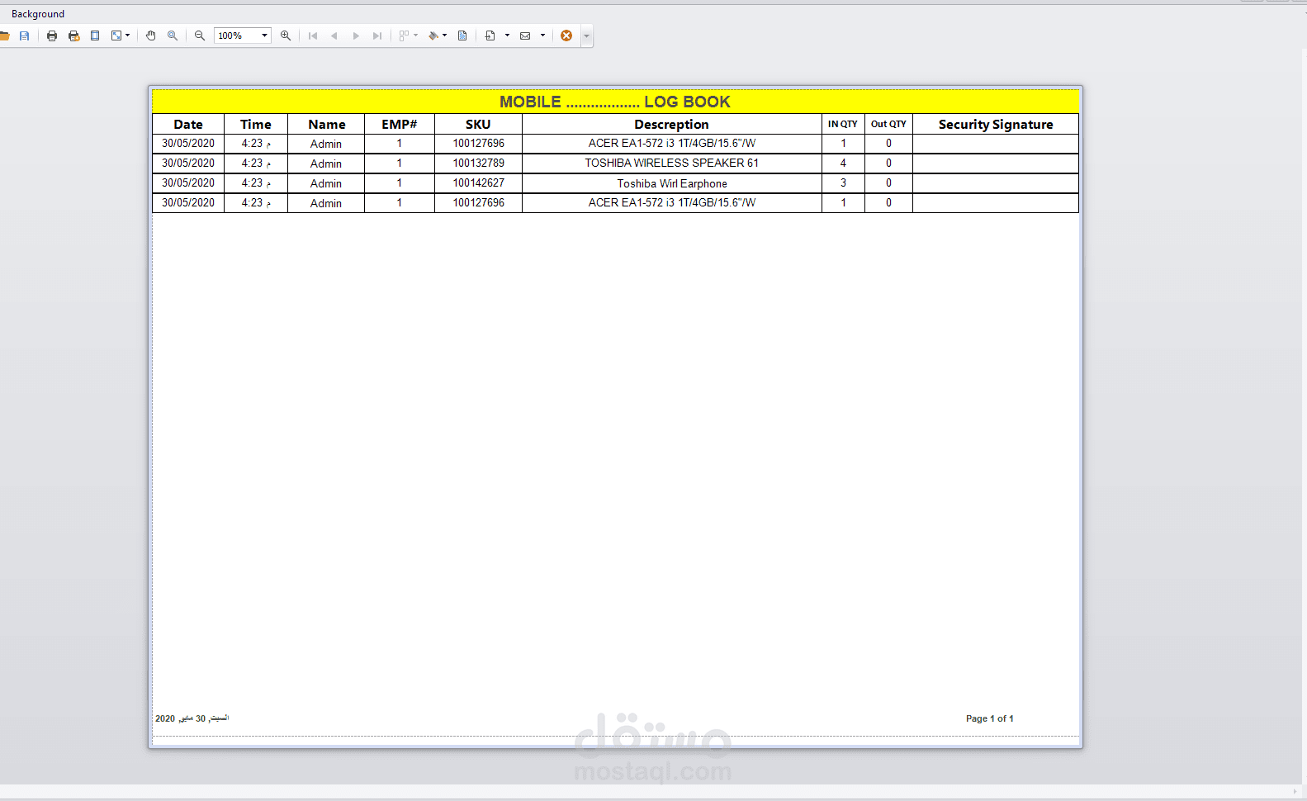Image resolution: width=1307 pixels, height=801 pixels.
Task: Go to the first page
Action: [x=313, y=36]
